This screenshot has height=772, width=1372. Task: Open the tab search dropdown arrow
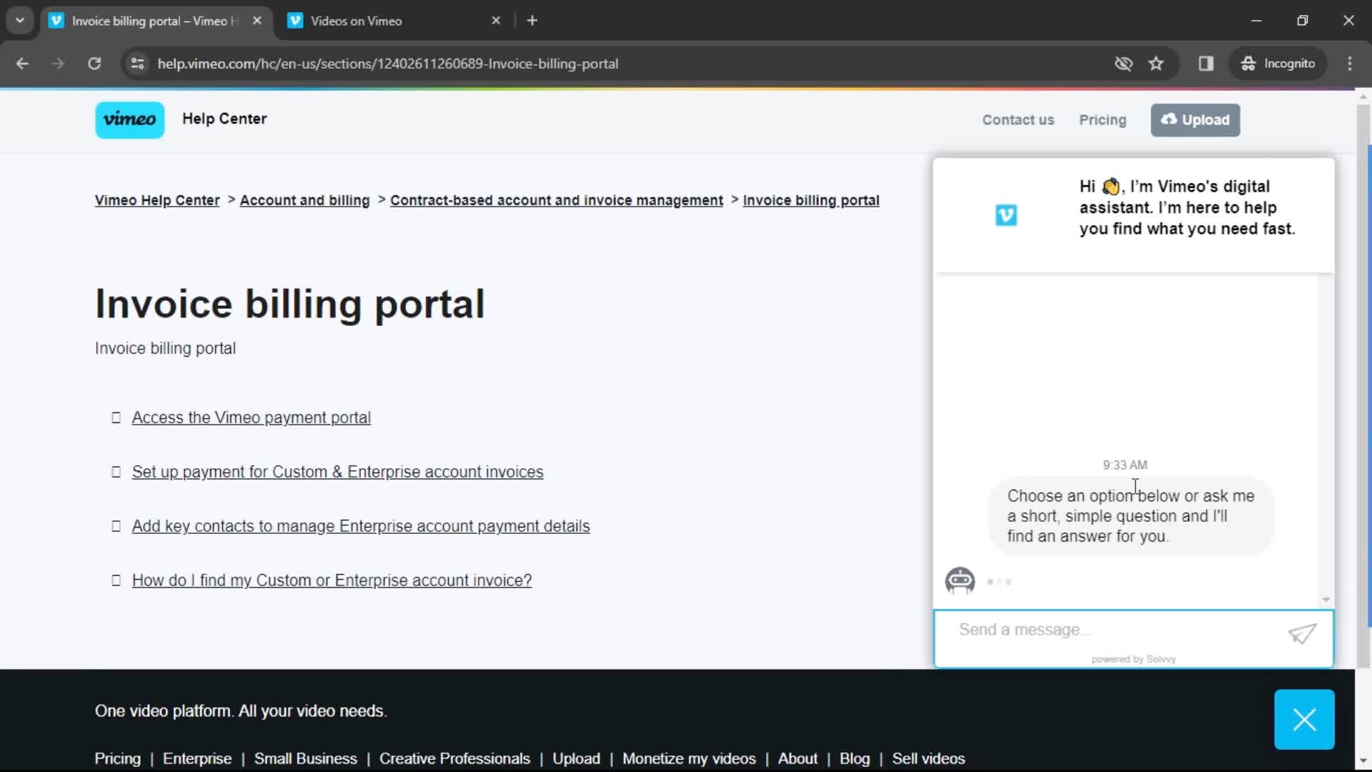click(x=20, y=21)
